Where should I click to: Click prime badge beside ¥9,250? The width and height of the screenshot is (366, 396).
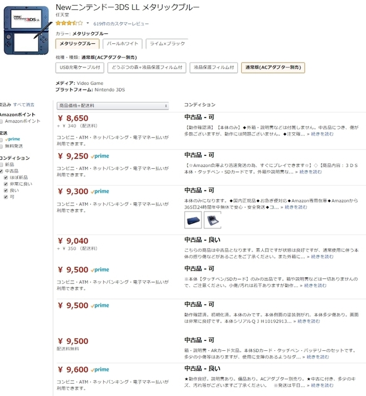tap(100, 156)
